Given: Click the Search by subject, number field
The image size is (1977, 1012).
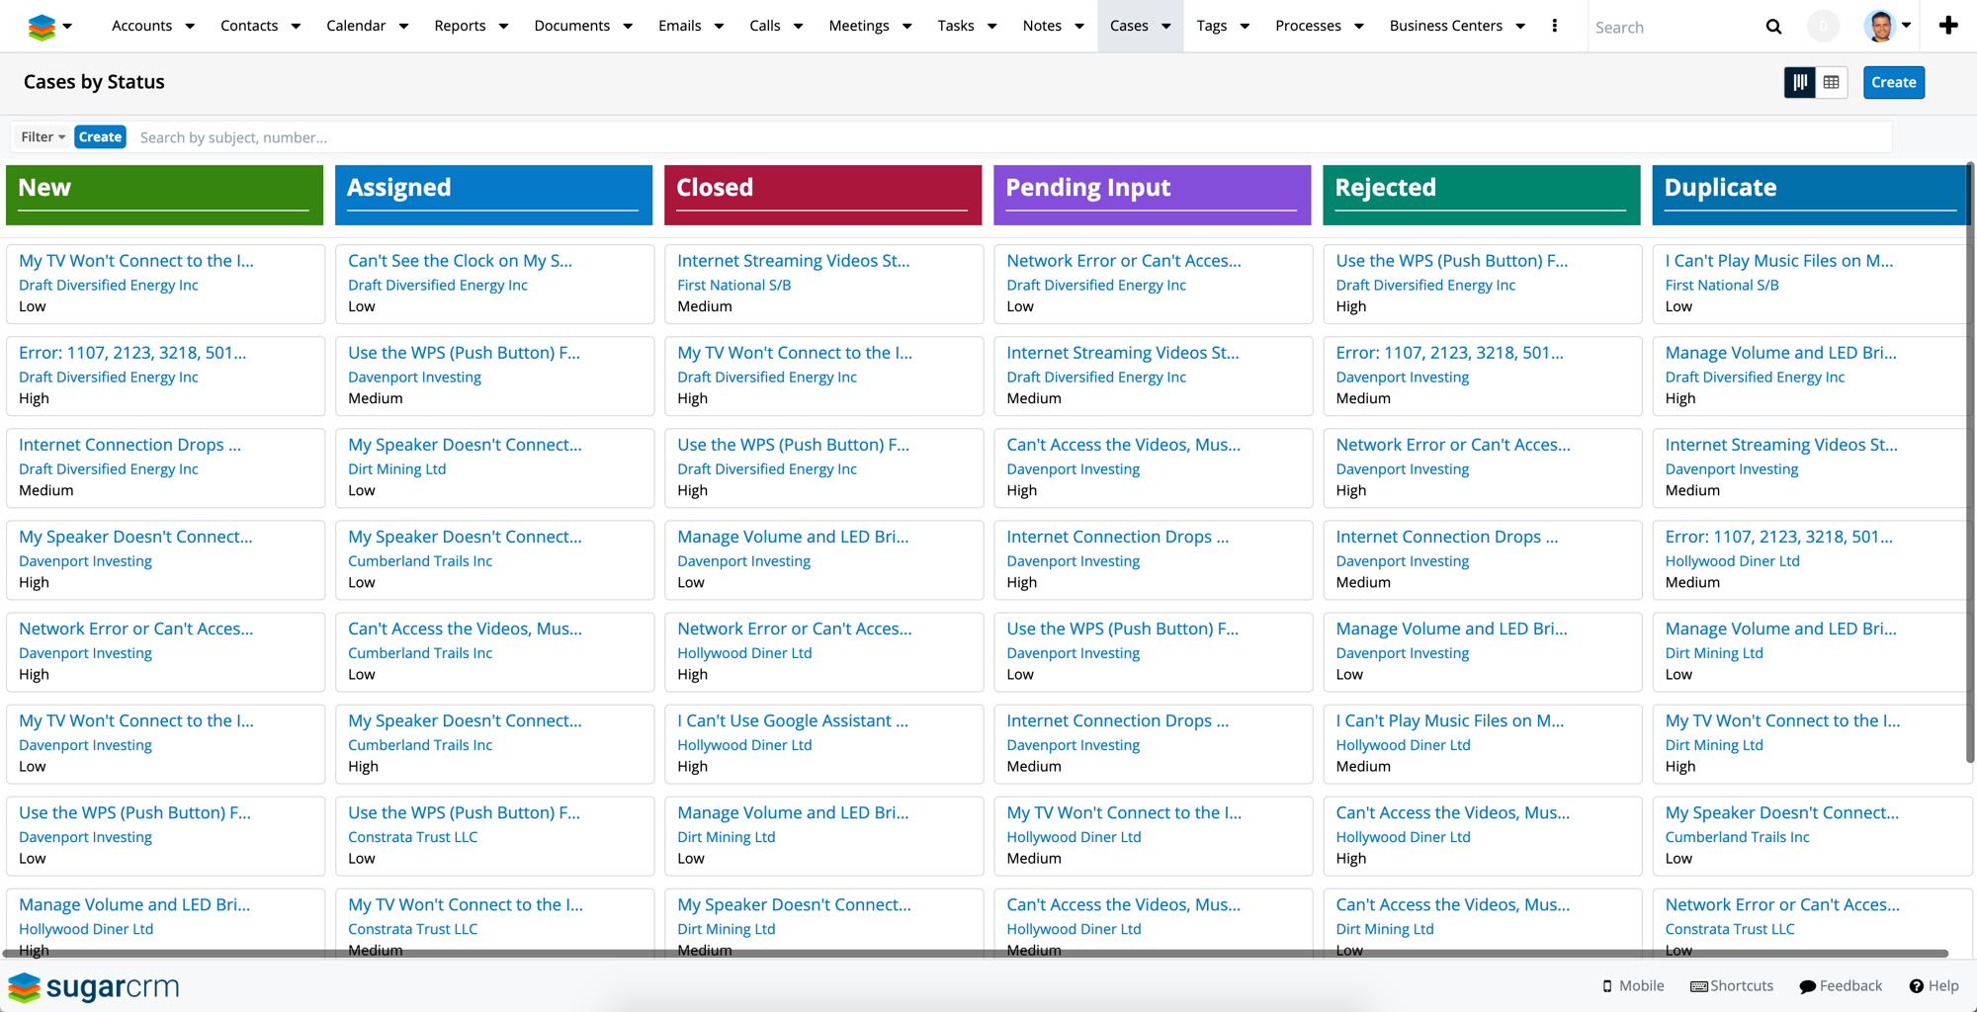Looking at the screenshot, I should [1011, 137].
